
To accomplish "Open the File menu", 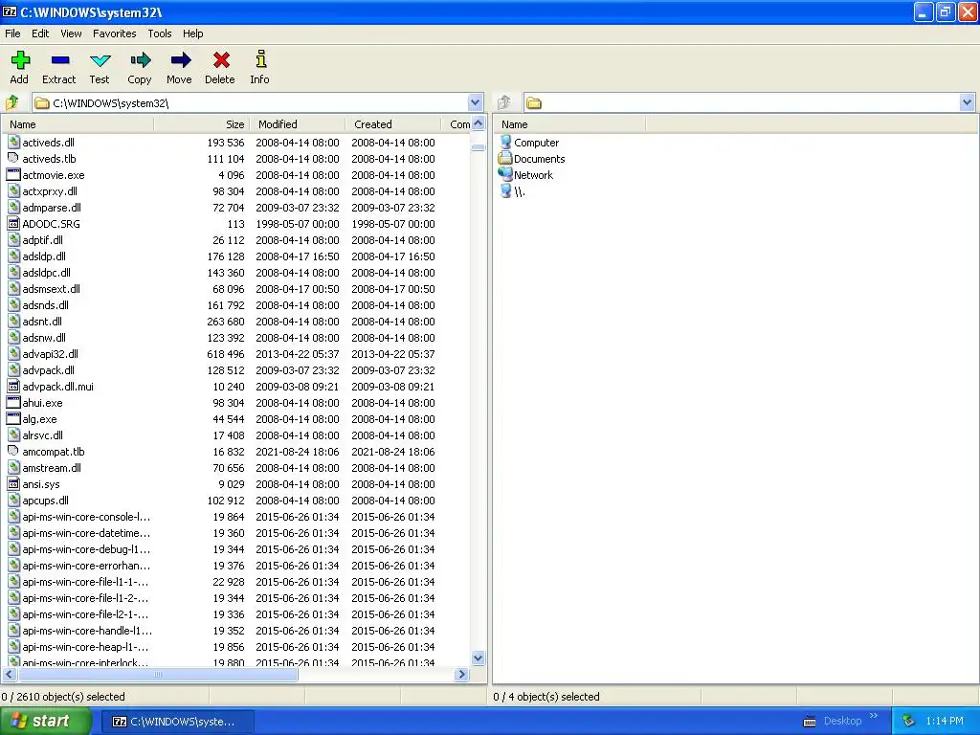I will (x=12, y=33).
